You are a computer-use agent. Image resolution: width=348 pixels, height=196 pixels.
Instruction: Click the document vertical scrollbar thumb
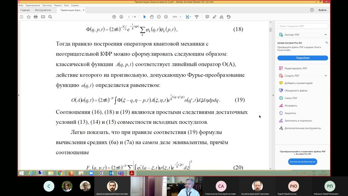[271, 29]
